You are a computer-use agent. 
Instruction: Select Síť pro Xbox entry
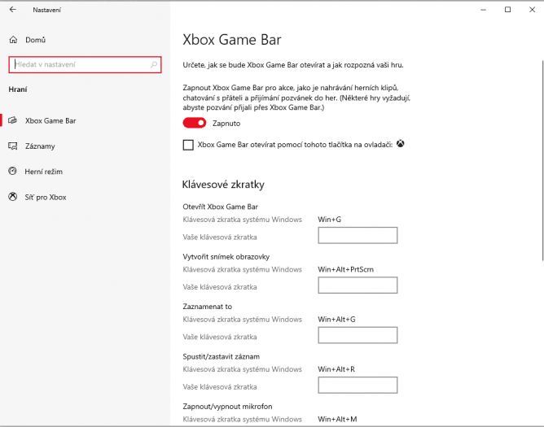(x=45, y=197)
